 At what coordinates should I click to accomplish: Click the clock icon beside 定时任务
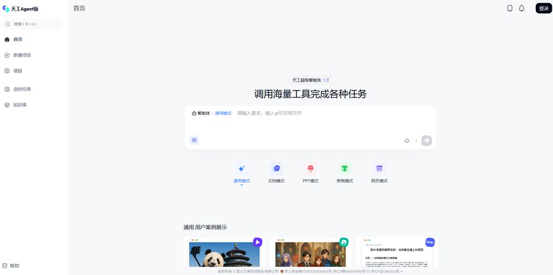pos(7,89)
